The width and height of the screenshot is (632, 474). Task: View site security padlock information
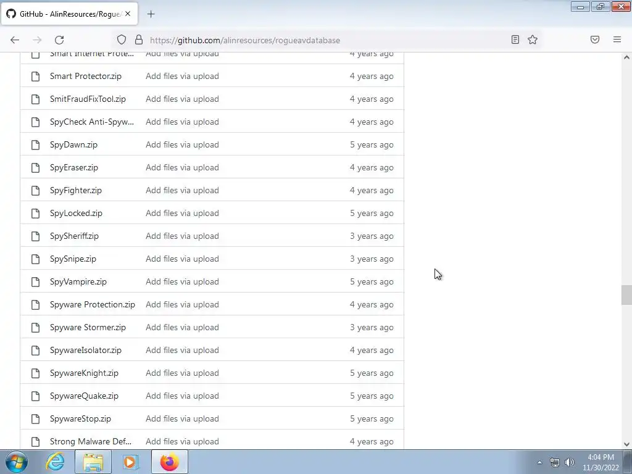tap(139, 40)
